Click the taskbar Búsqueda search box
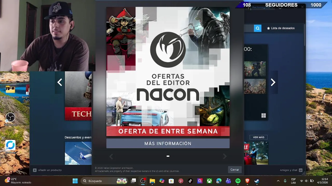The image size is (332, 186). 105,181
